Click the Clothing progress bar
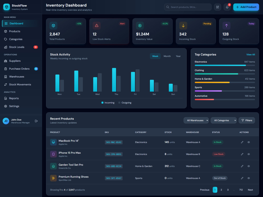The image size is (263, 197). [225, 74]
